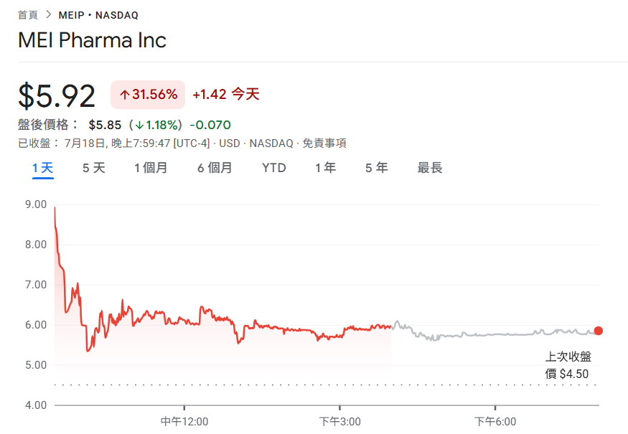Click the green down-arrow after-hours change icon
The image size is (628, 434).
139,126
